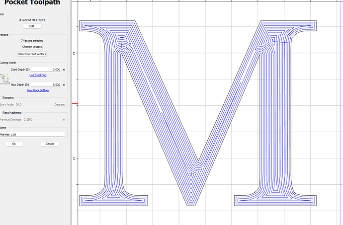Click the Entry Angle field
Viewport: 343px width, 225px height.
tap(34, 104)
